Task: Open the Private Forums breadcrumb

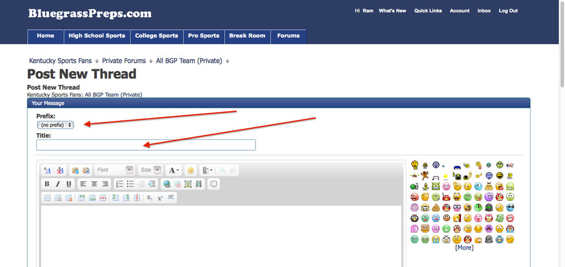Action: [x=124, y=61]
